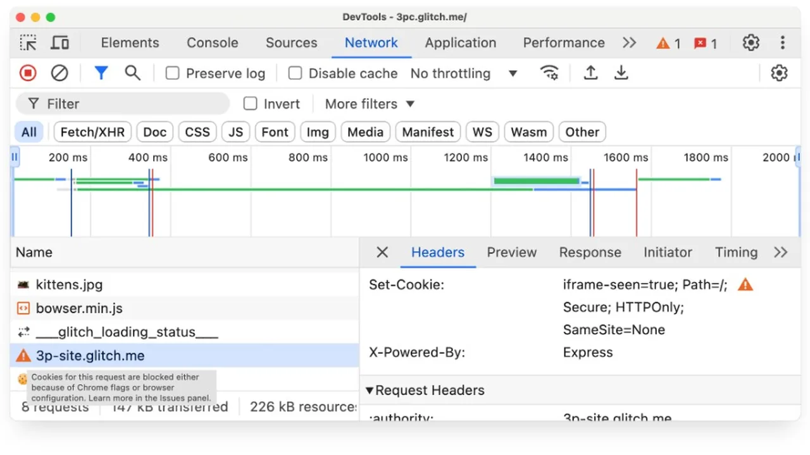Check the Invert filter checkbox
This screenshot has width=810, height=455.
tap(251, 104)
